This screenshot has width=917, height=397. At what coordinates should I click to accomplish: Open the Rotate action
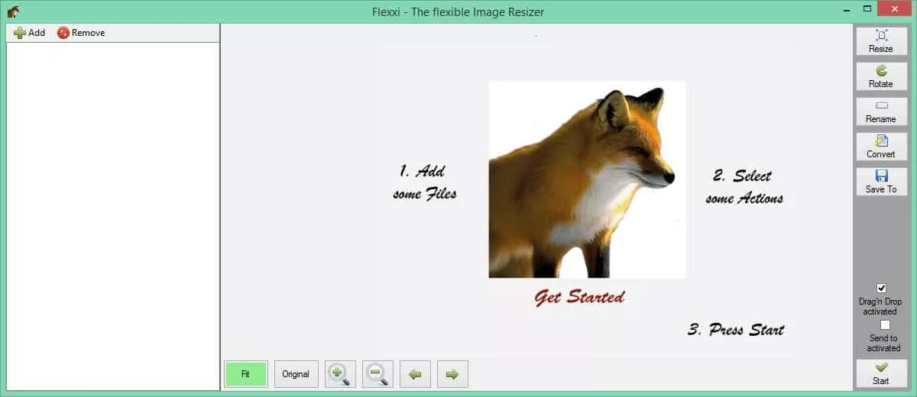[x=881, y=76]
